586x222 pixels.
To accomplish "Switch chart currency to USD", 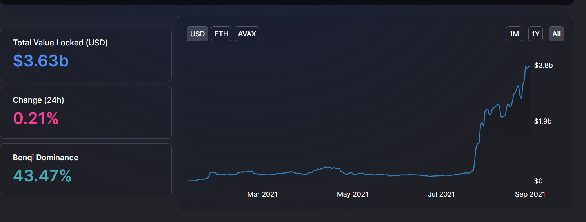I will pos(197,34).
